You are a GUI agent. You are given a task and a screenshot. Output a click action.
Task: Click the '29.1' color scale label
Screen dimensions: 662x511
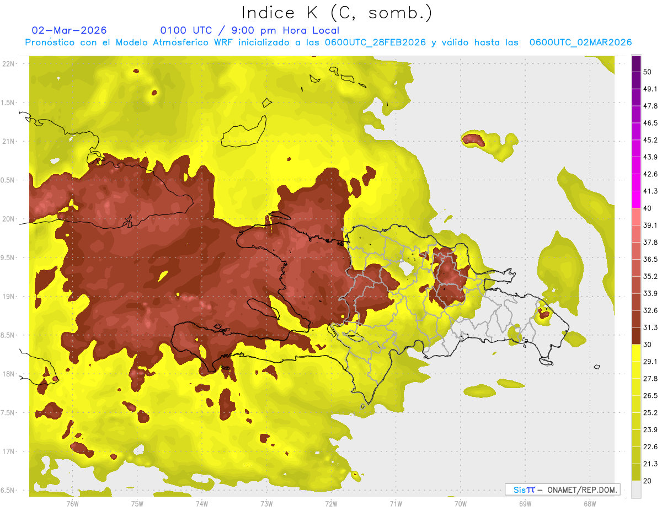click(x=650, y=361)
